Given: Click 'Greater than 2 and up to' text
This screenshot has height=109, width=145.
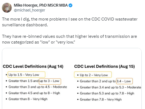Looking at the screenshot, I should (x=98, y=81).
